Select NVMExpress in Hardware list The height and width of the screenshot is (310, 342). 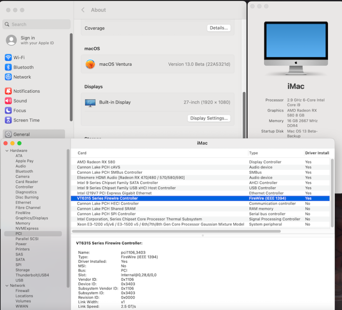[x=27, y=228]
